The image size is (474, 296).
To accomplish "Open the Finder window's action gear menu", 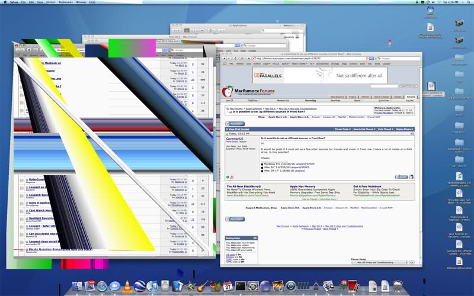I will pos(212,31).
